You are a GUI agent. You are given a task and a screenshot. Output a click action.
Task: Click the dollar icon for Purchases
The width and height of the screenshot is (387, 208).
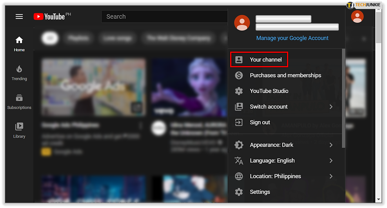(239, 75)
